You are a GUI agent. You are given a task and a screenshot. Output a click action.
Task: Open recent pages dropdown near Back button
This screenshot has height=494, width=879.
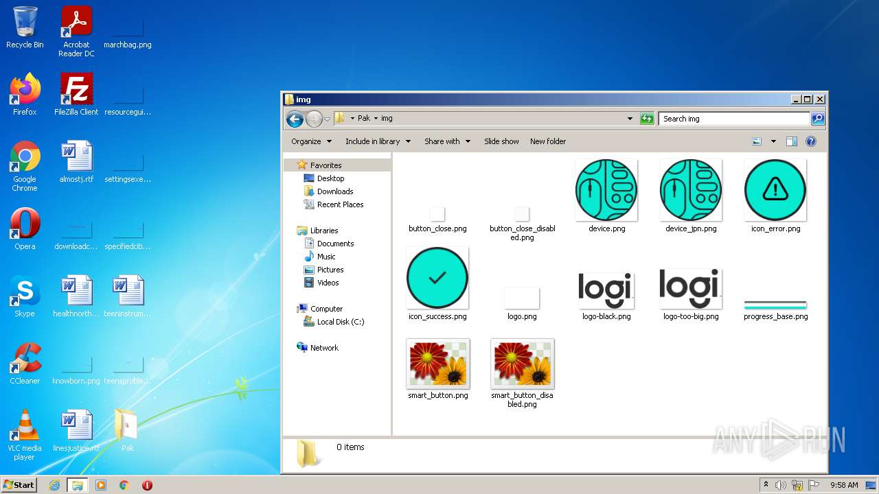click(x=327, y=119)
